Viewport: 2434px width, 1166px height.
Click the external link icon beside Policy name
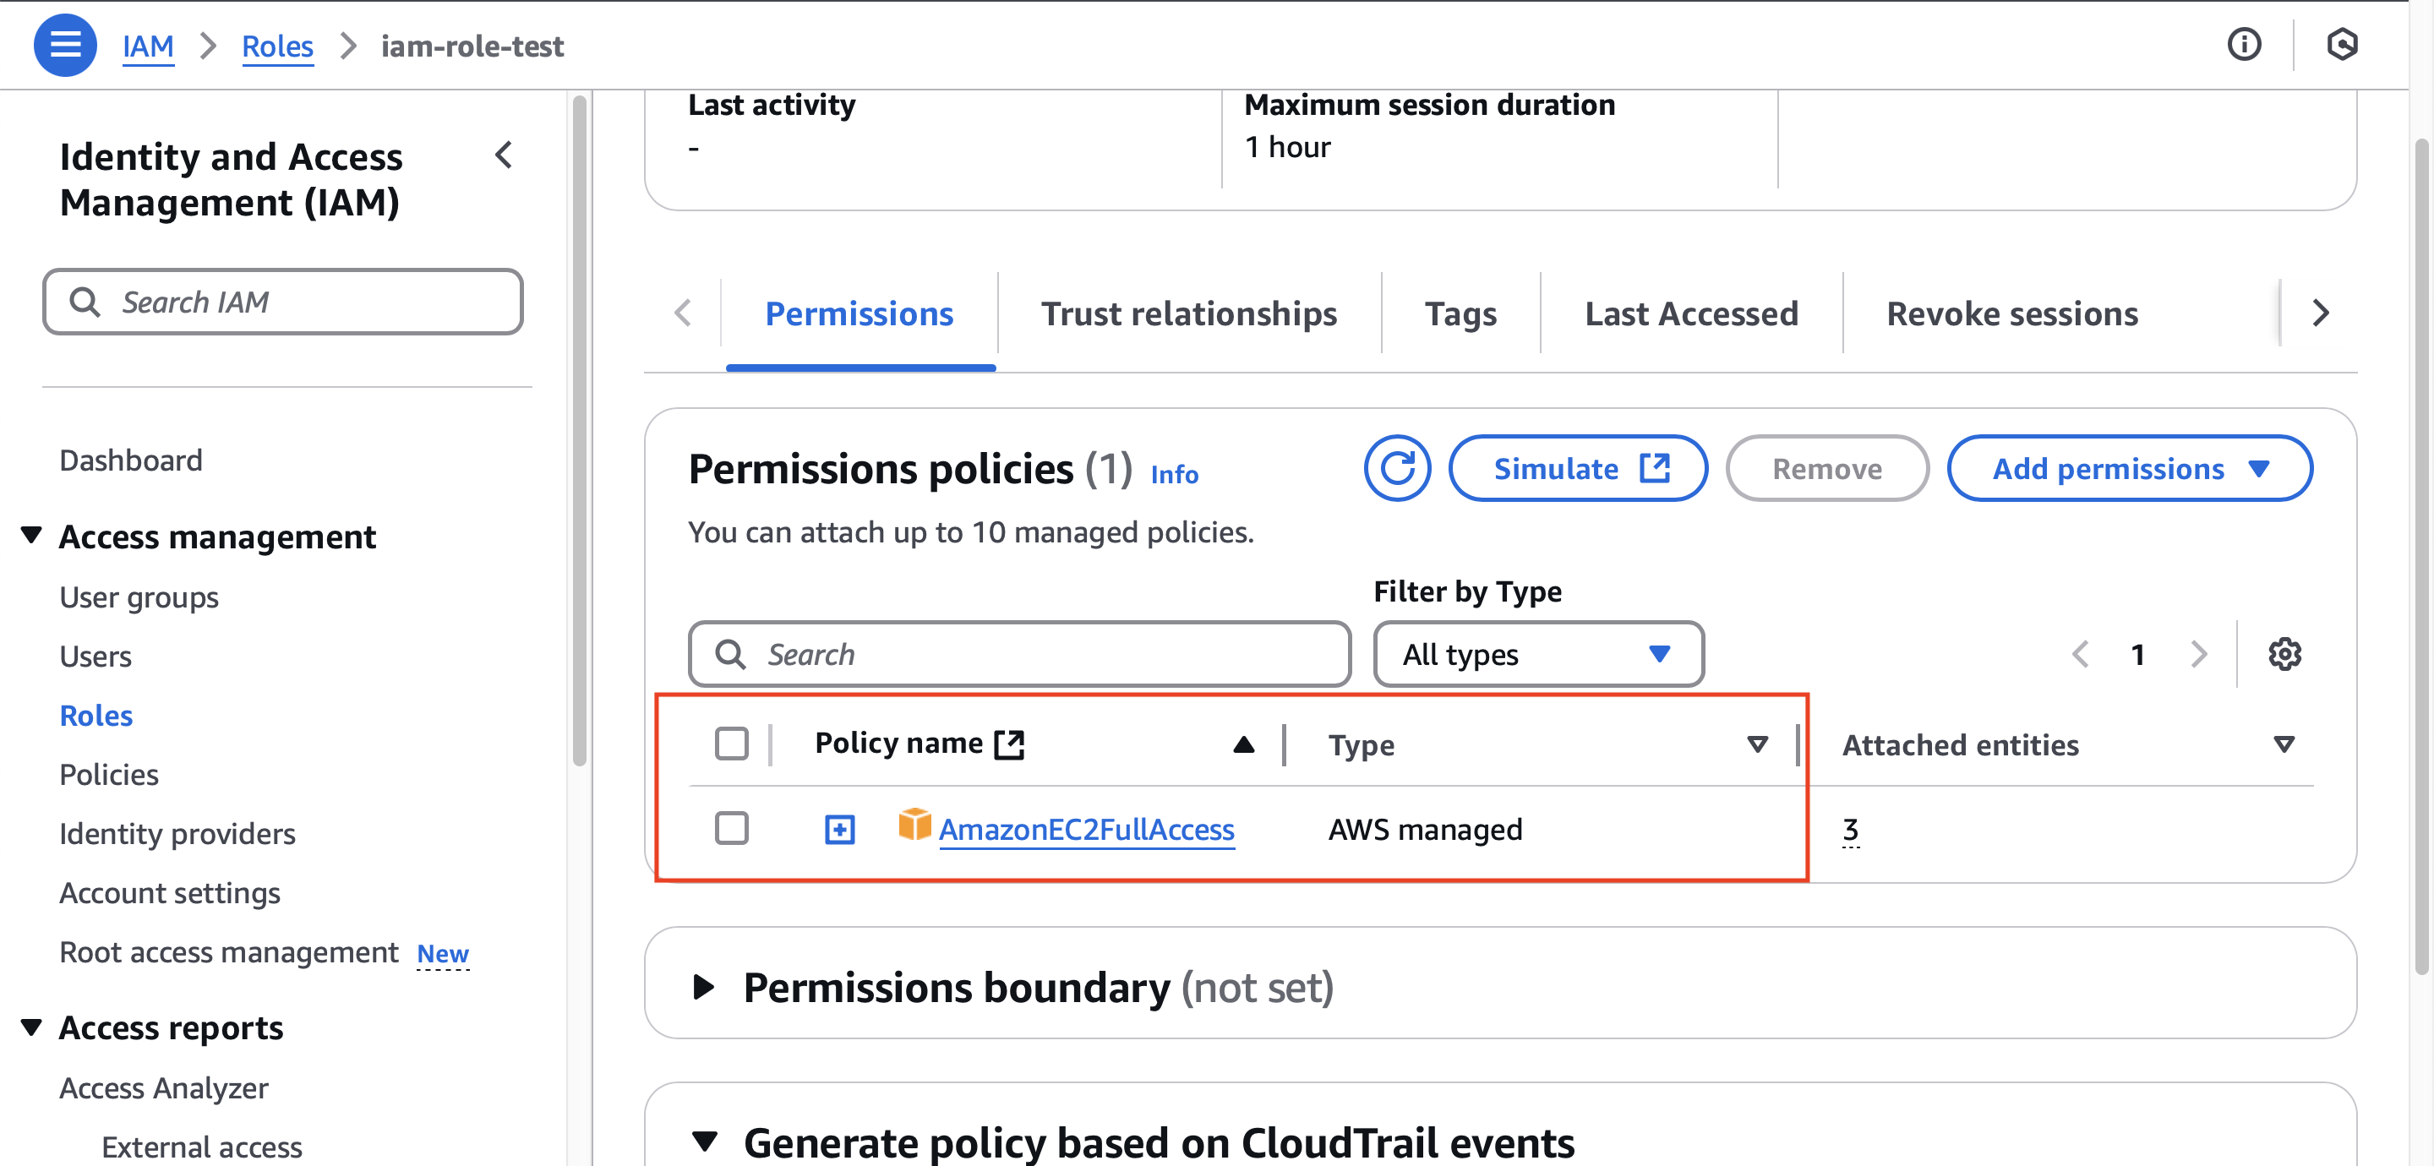(1009, 744)
